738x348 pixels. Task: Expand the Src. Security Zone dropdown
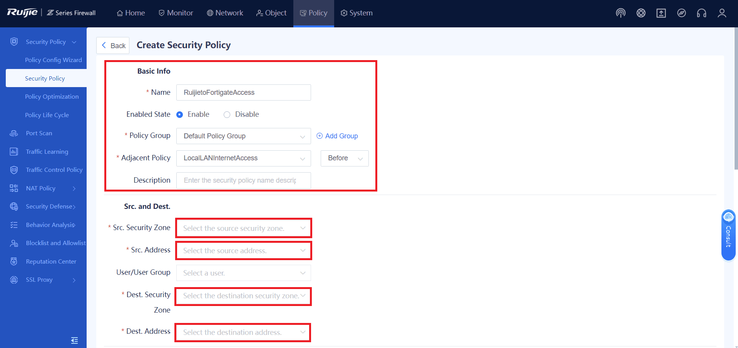(x=243, y=228)
